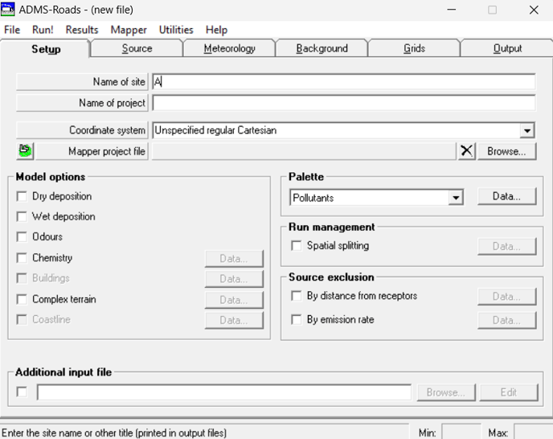The image size is (553, 439).
Task: Clear Mapper project file with X icon
Action: pos(467,150)
